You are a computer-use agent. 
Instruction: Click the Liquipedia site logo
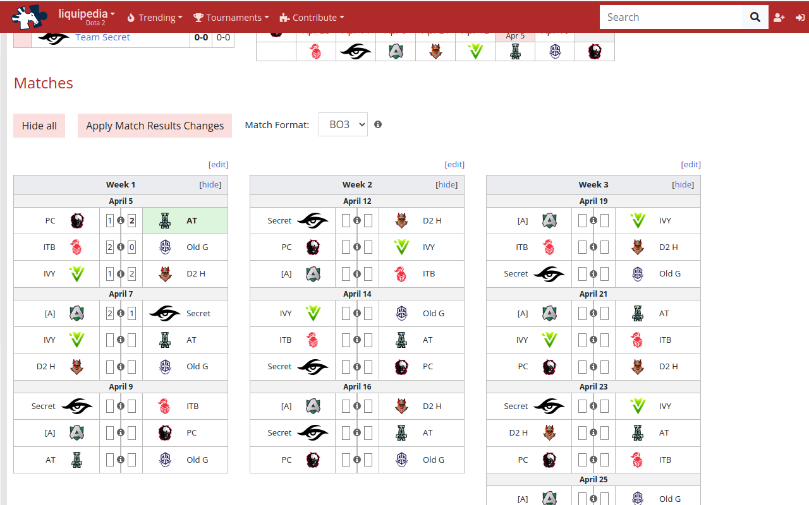(x=28, y=16)
